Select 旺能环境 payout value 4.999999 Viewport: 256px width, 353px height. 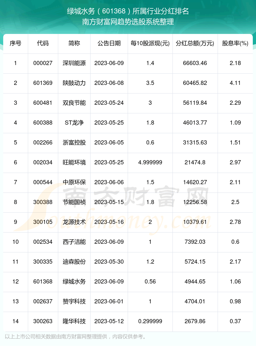point(150,162)
